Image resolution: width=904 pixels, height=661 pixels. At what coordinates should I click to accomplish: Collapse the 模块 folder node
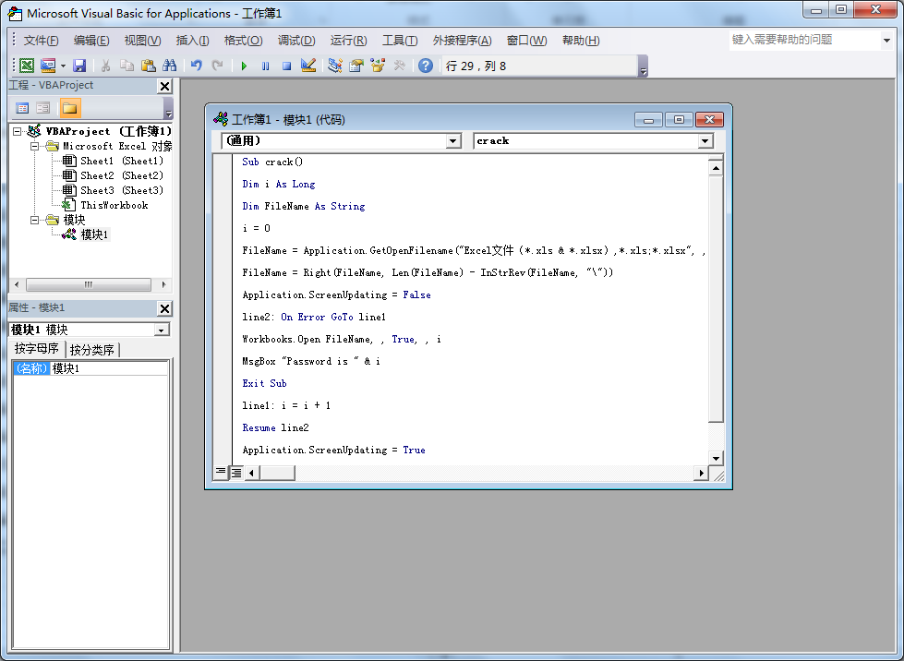pos(34,220)
